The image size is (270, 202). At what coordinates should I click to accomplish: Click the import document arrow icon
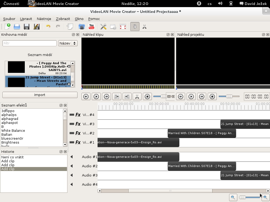70,27
